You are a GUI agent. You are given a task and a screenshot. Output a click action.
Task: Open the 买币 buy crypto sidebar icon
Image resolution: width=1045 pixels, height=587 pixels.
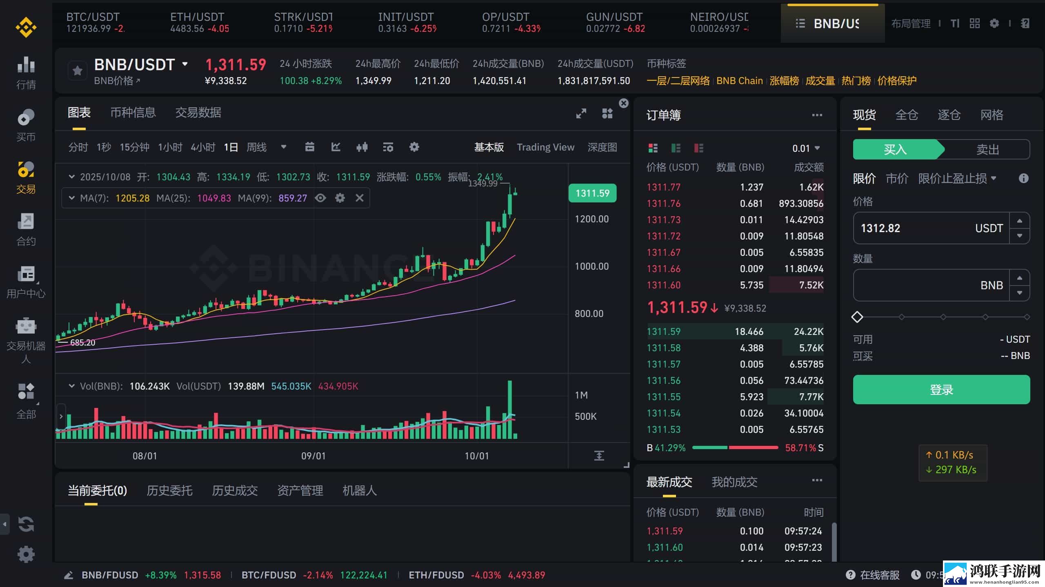pos(26,125)
